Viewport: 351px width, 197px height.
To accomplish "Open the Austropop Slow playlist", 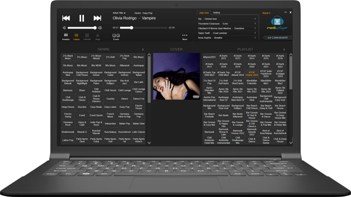I will click(x=252, y=98).
